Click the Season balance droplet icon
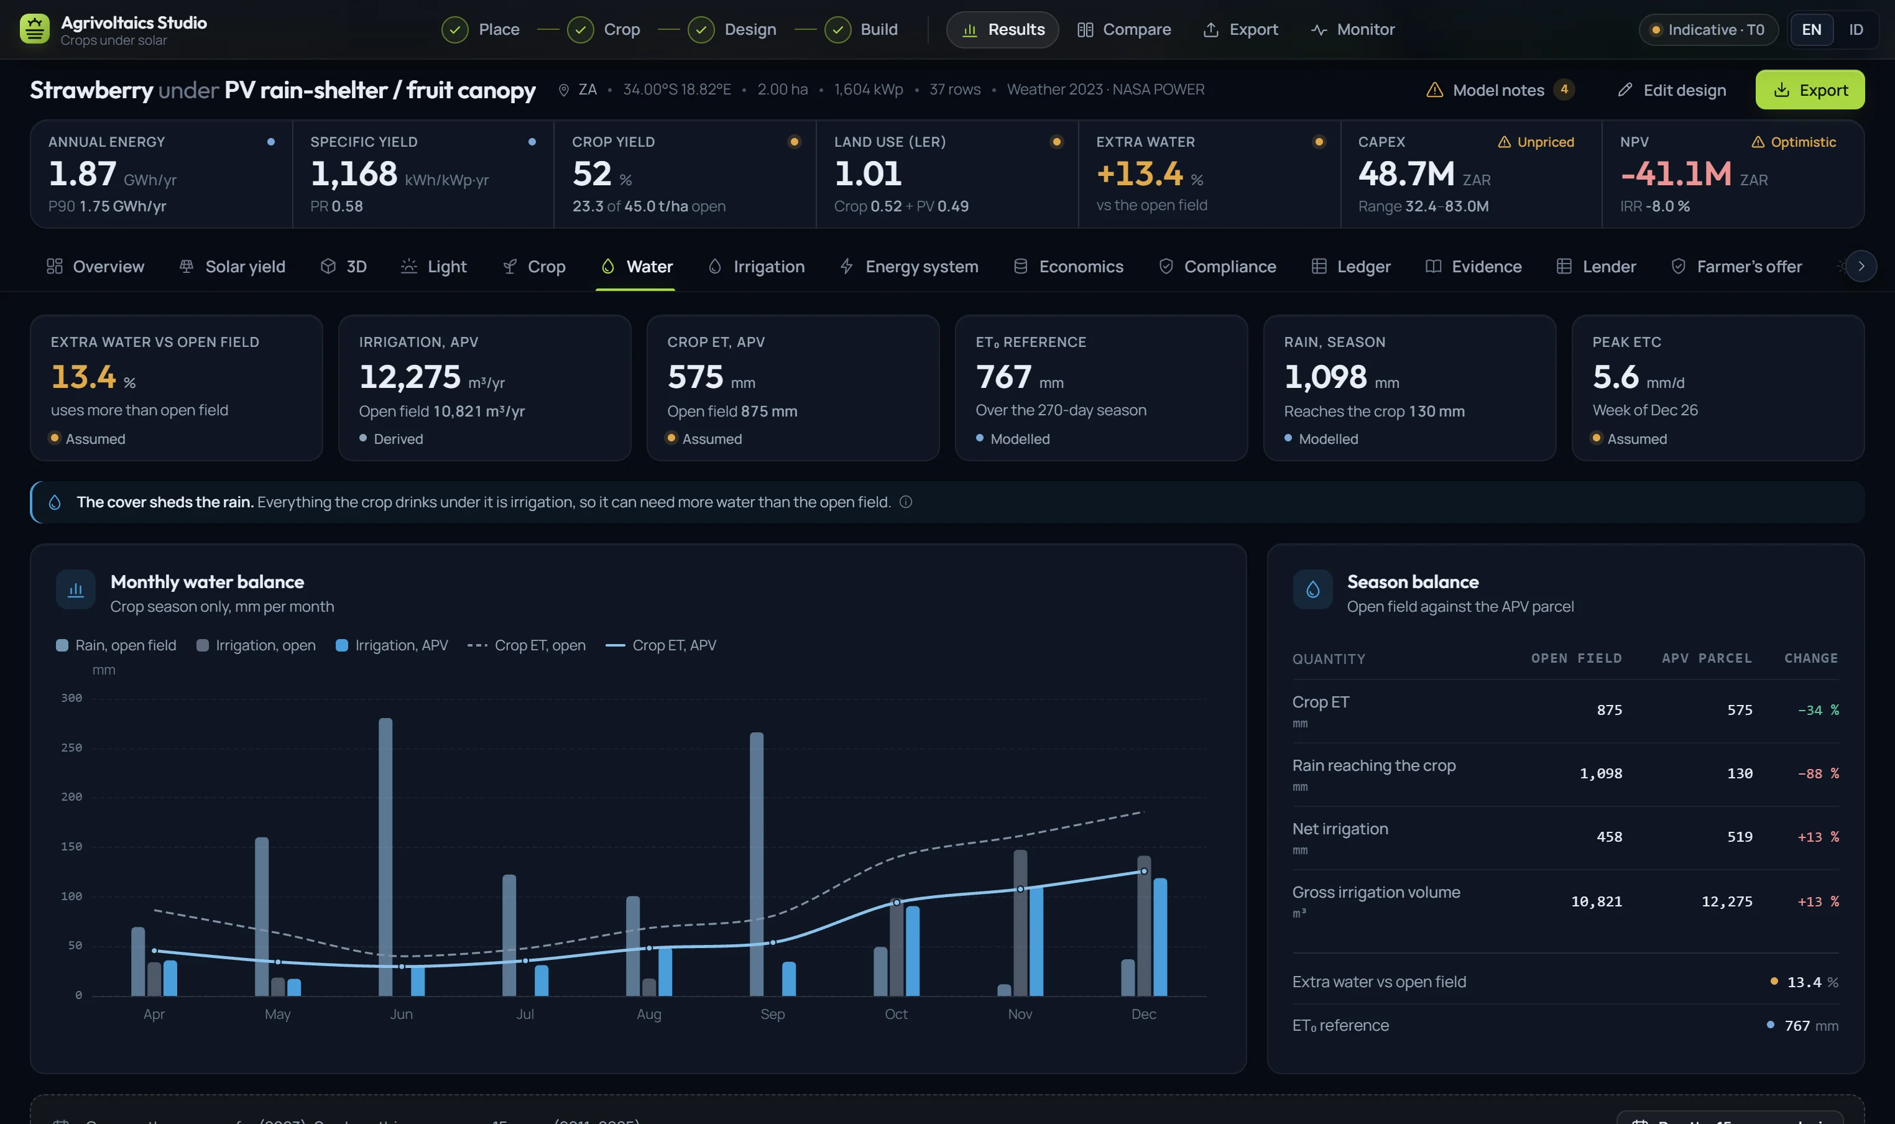This screenshot has width=1895, height=1124. 1312,589
